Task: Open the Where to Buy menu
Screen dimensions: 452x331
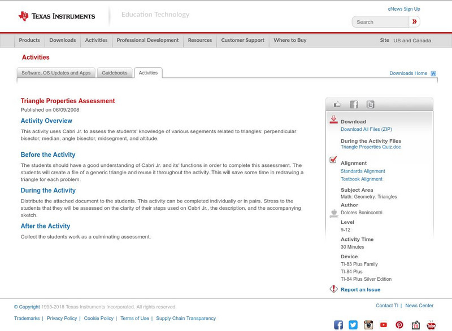Action: coord(290,40)
